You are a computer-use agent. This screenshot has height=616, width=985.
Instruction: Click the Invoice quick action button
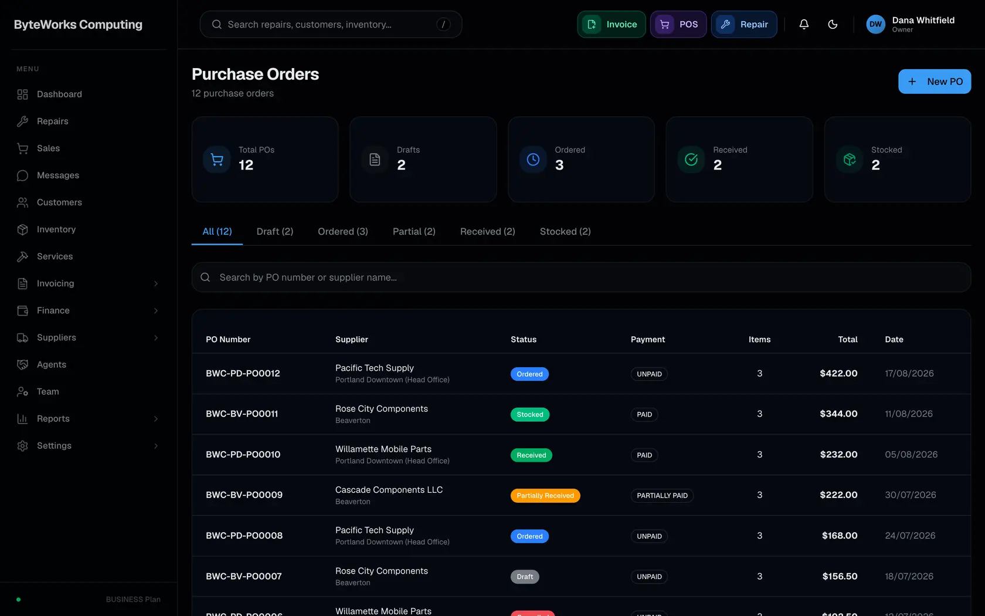click(x=612, y=24)
